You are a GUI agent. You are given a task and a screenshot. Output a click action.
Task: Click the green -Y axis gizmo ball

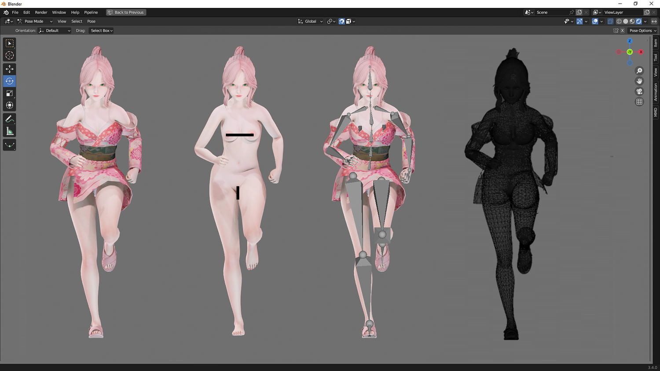click(x=630, y=52)
